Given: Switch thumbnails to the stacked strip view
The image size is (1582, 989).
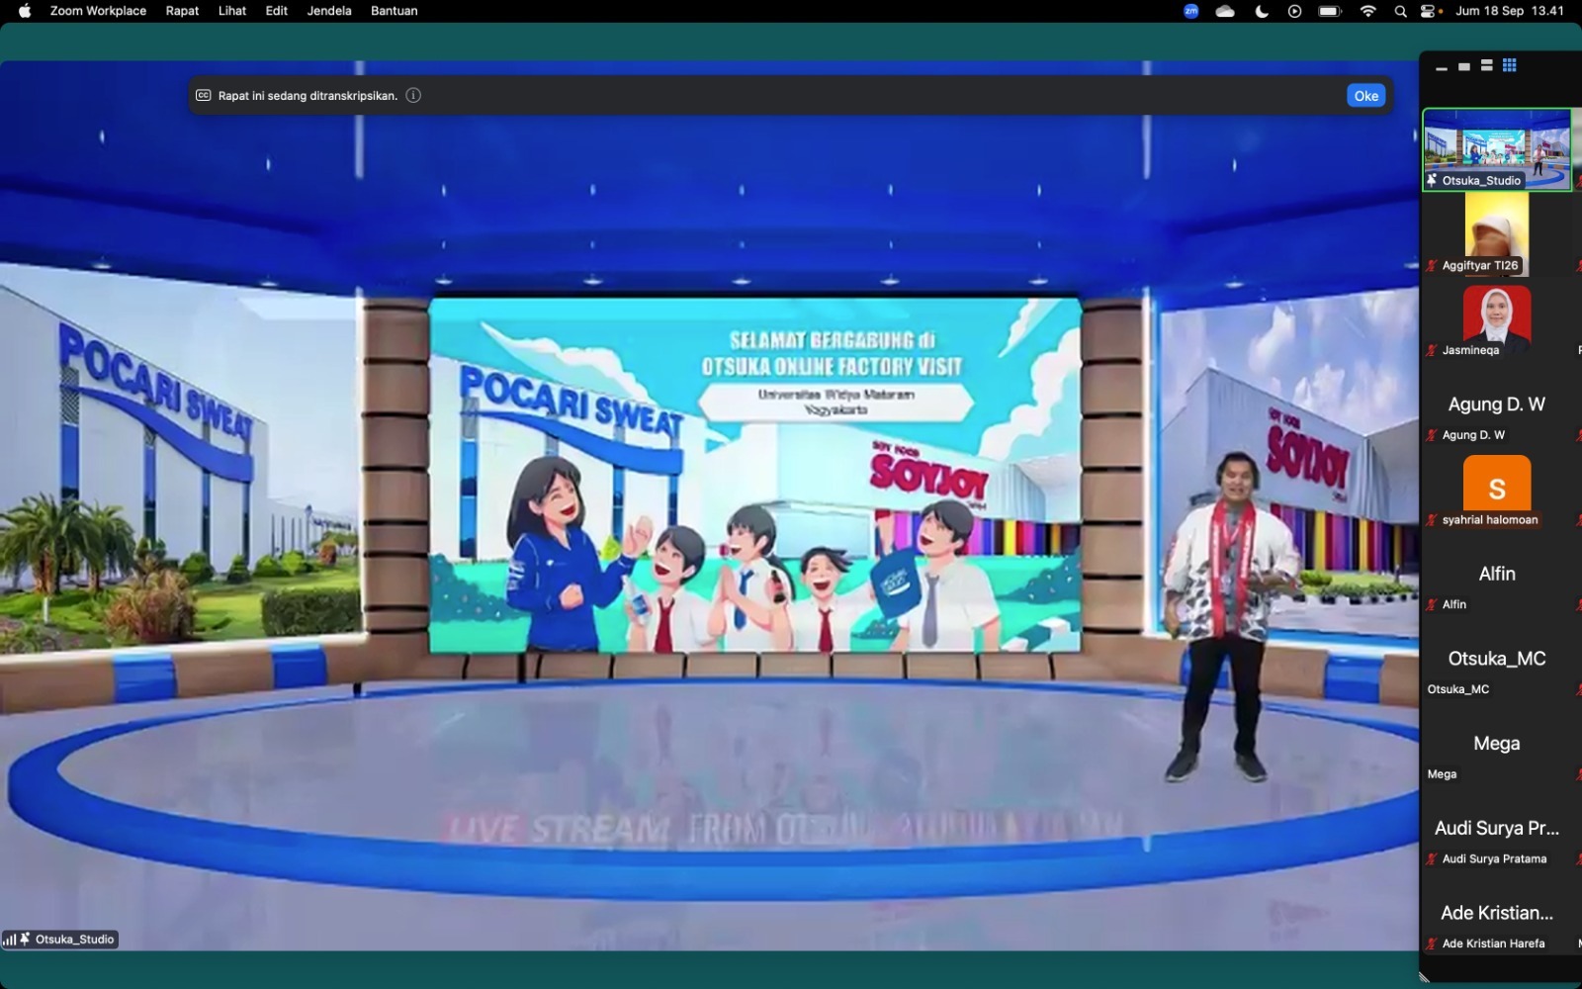Looking at the screenshot, I should [x=1486, y=66].
